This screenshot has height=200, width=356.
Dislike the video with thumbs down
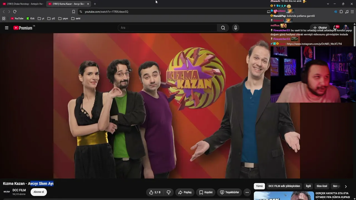(169, 192)
